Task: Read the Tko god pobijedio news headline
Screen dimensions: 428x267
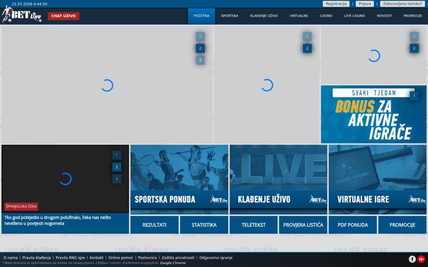Action: click(x=58, y=220)
